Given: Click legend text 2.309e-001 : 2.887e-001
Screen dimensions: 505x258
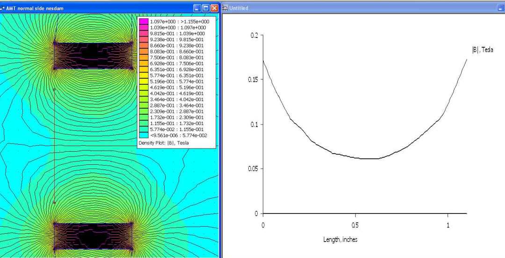Looking at the screenshot, I should [177, 111].
